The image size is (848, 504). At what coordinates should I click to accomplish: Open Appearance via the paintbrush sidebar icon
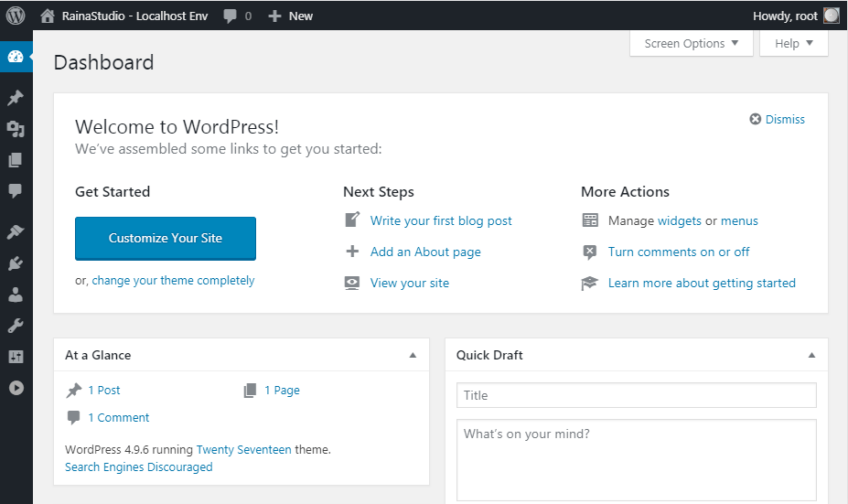click(x=16, y=232)
